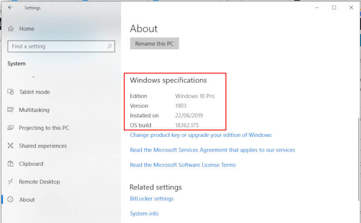Viewport: 361px width, 223px height.
Task: Open Multitasking settings
Action: point(34,110)
